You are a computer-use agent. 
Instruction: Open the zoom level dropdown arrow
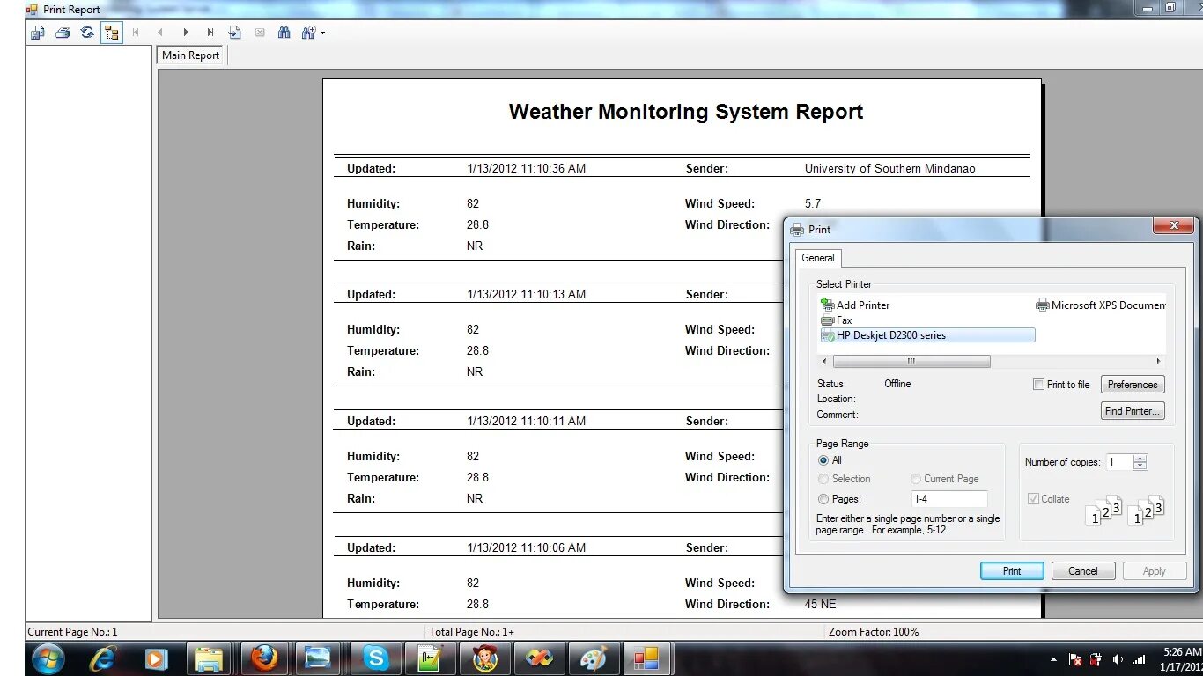point(321,33)
